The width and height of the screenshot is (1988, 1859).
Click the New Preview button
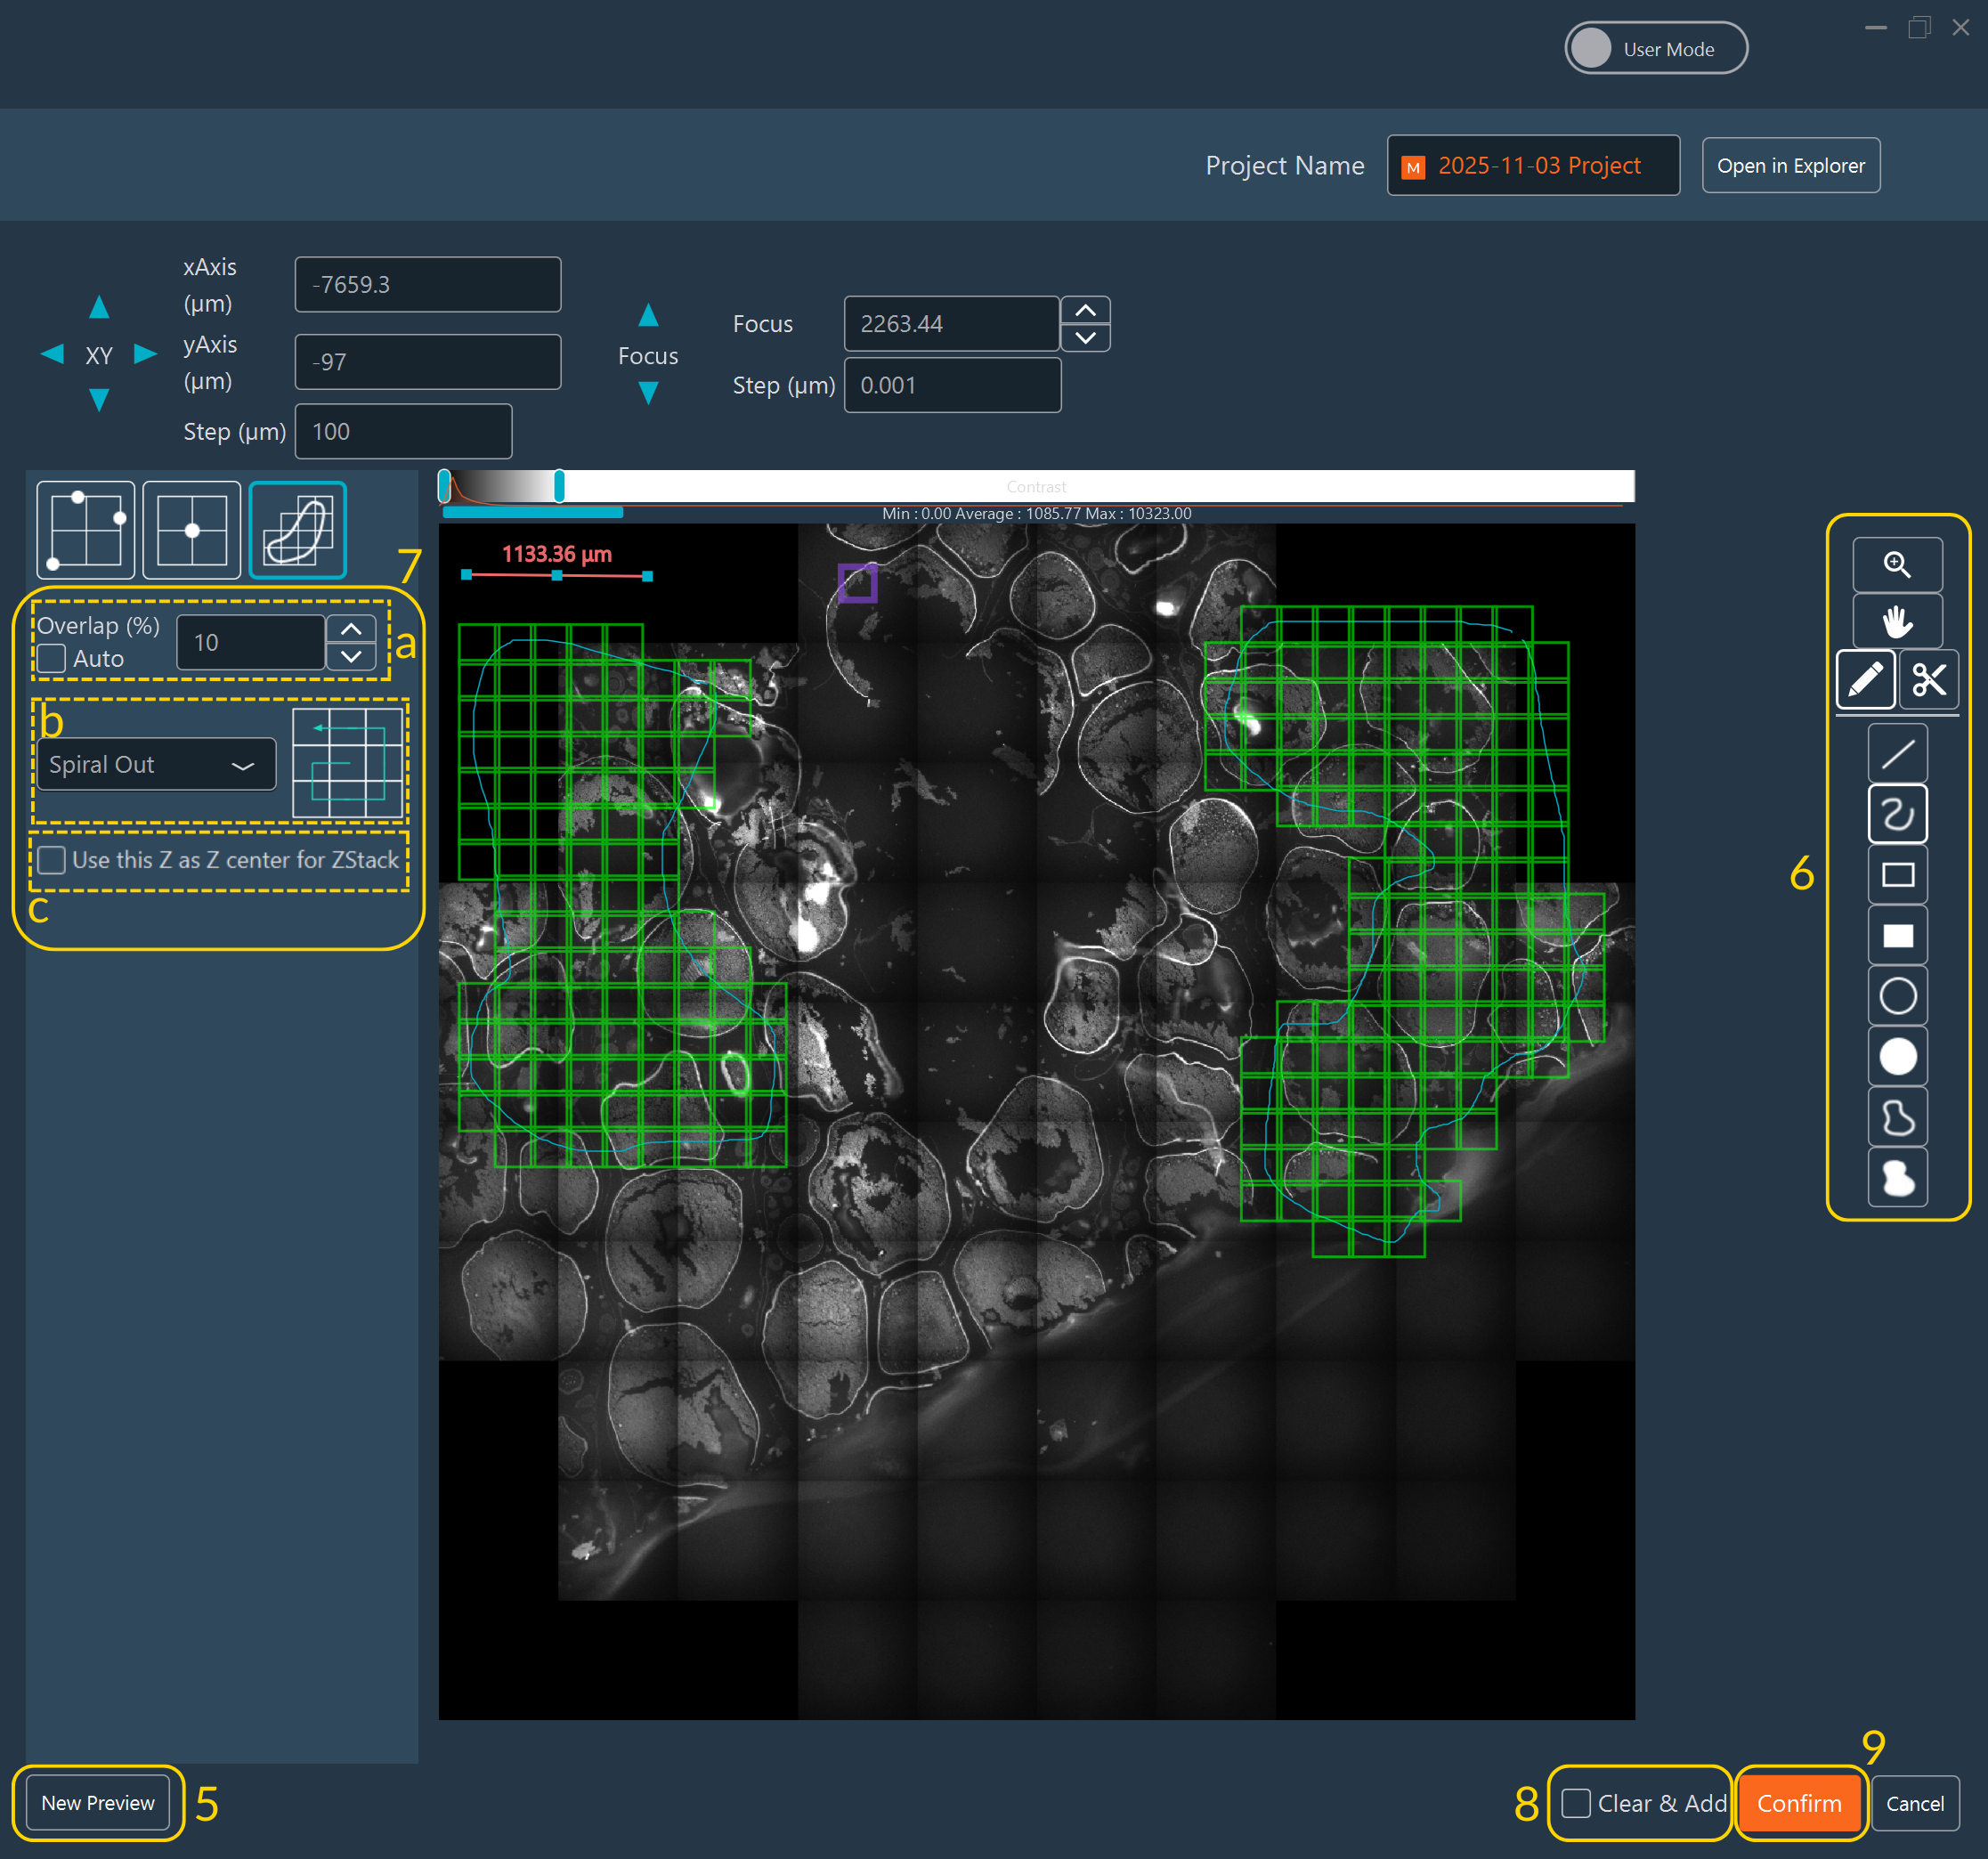pyautogui.click(x=98, y=1803)
